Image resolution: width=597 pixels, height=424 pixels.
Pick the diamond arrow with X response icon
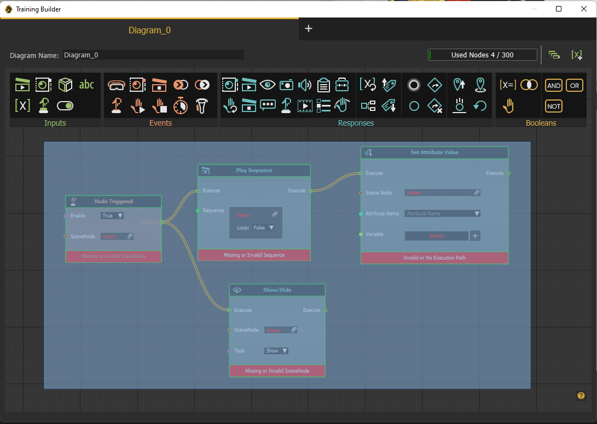point(435,105)
